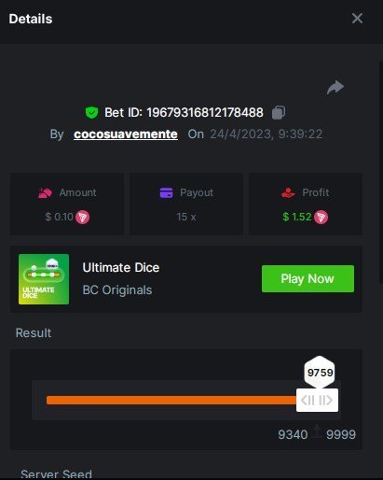
Task: Click the Bet ID number text
Action: (x=205, y=113)
